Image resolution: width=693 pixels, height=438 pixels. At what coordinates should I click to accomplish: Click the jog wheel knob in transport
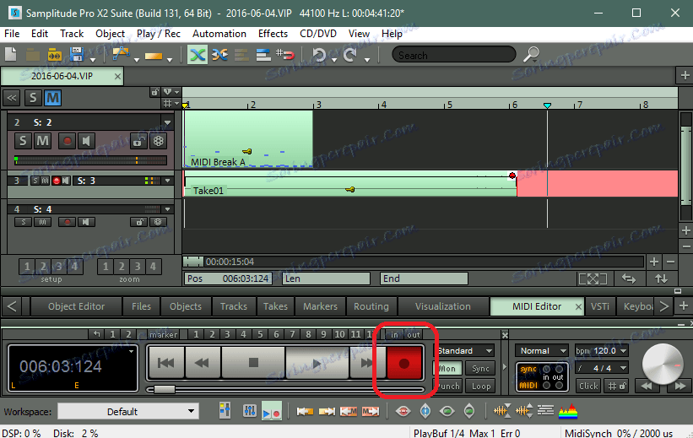click(x=662, y=365)
